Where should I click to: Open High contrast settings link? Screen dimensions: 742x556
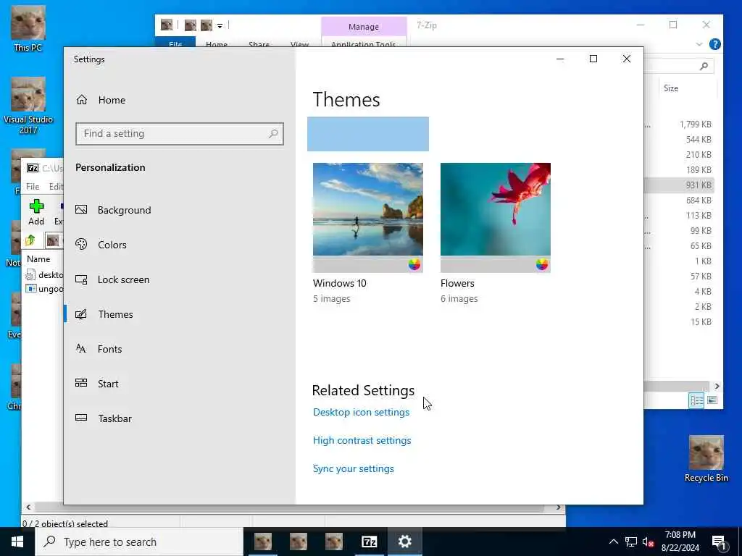pos(362,441)
